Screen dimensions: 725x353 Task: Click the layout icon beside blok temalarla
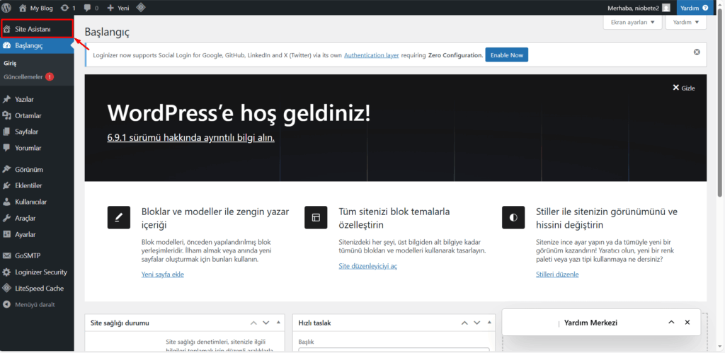click(x=316, y=217)
